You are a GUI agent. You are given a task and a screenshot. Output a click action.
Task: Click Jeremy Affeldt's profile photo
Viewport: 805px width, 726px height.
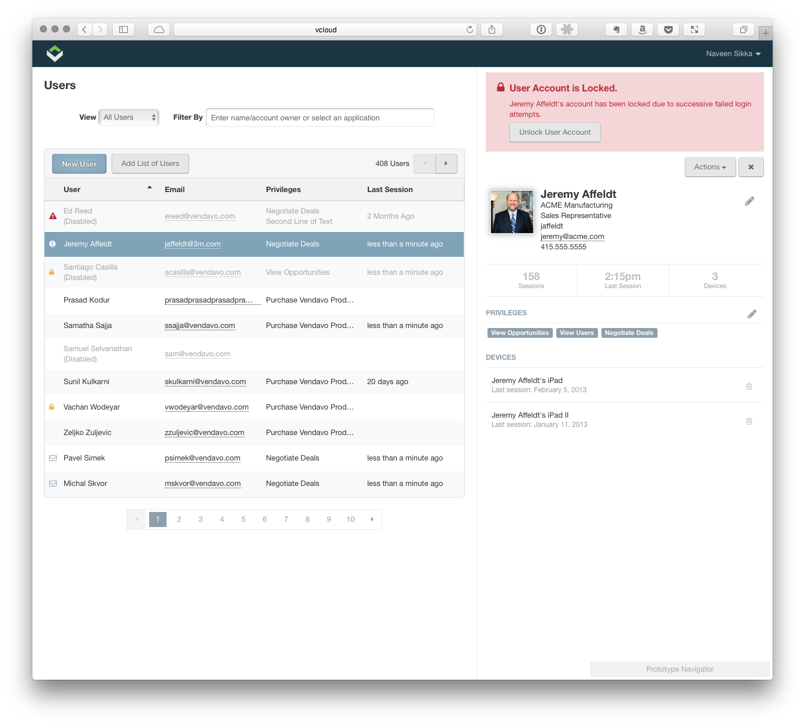point(512,212)
